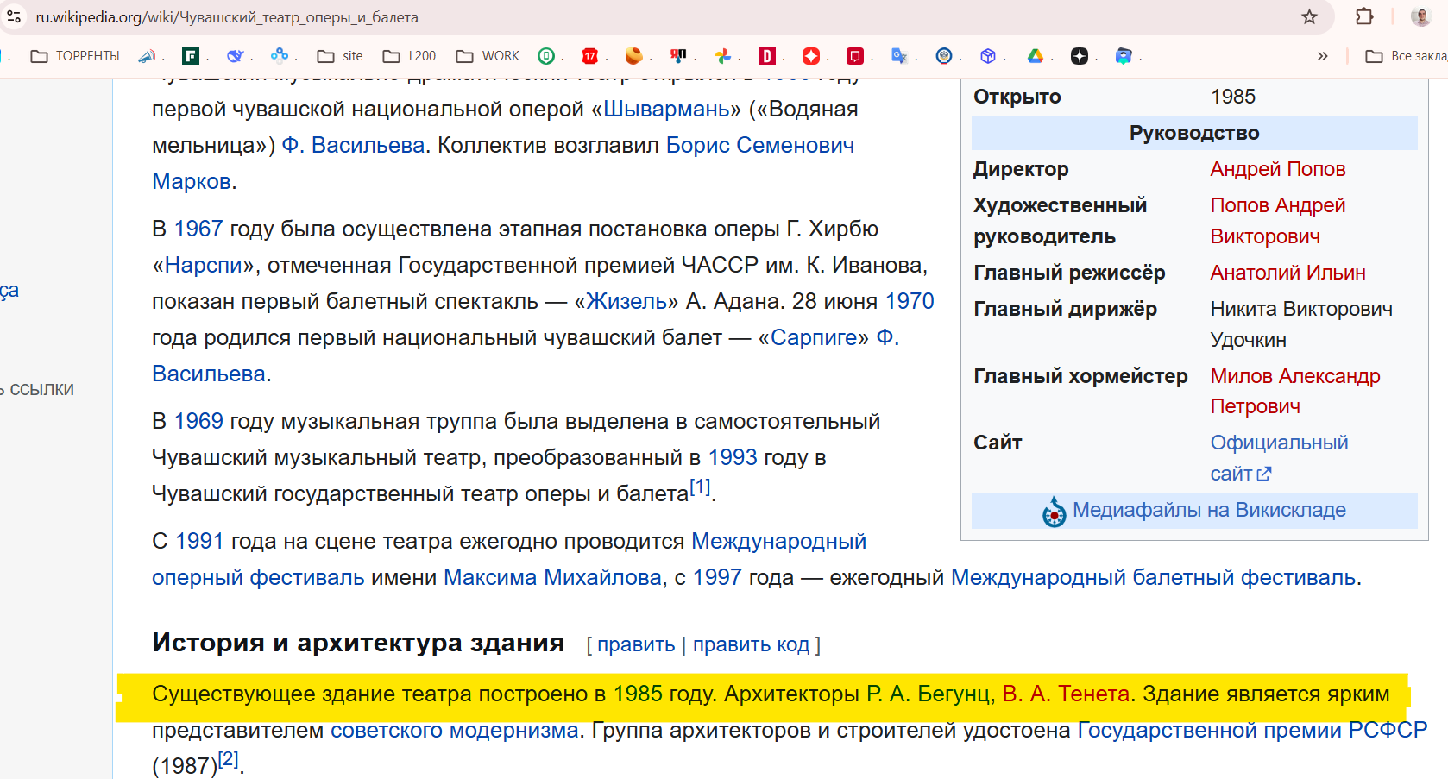Go to the year 1967 article

point(198,229)
